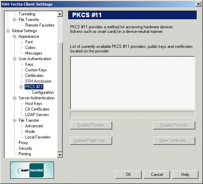Click Upload Public Key button

91,141
